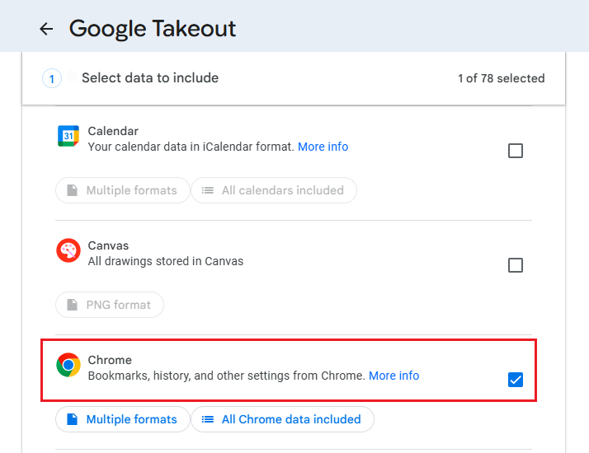The width and height of the screenshot is (589, 453).
Task: Uncheck the Chrome checkbox
Action: click(516, 380)
